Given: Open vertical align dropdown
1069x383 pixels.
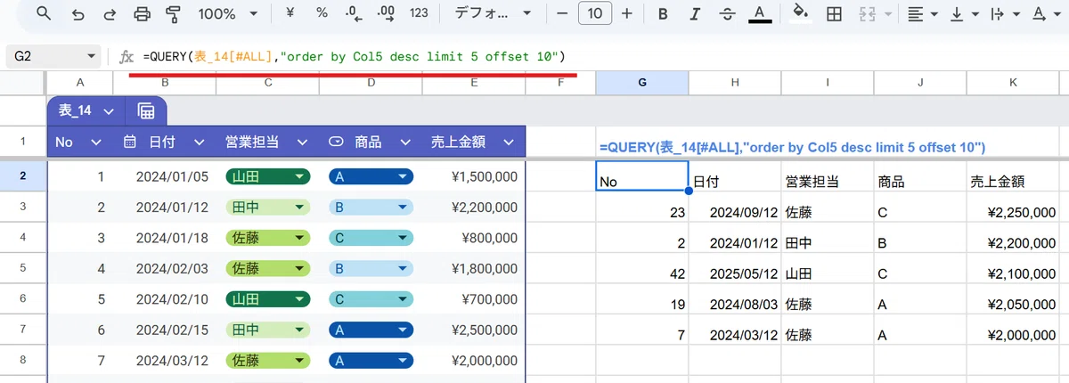Looking at the screenshot, I should coord(963,13).
